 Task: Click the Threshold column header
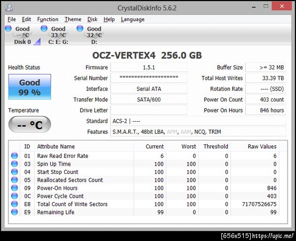pos(215,146)
